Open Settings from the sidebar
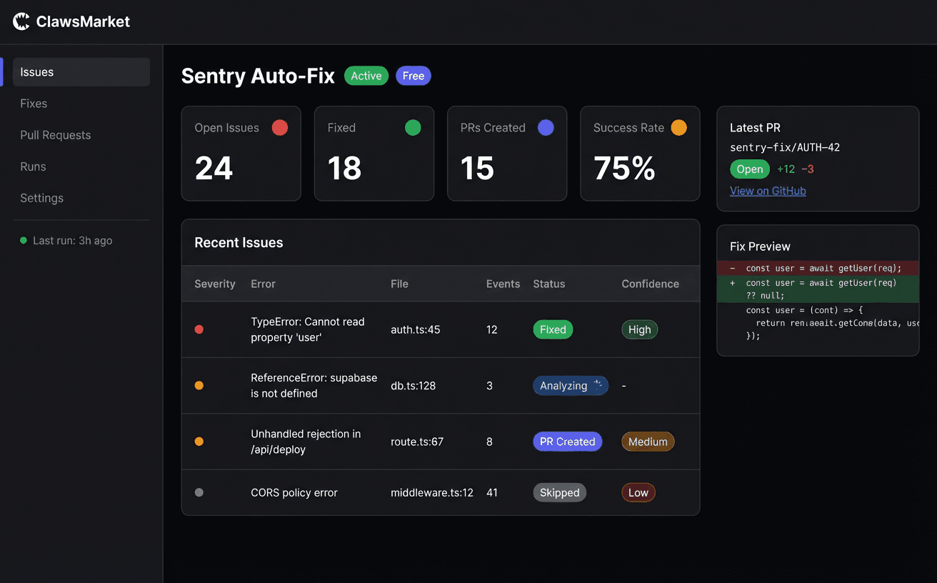 click(x=41, y=198)
